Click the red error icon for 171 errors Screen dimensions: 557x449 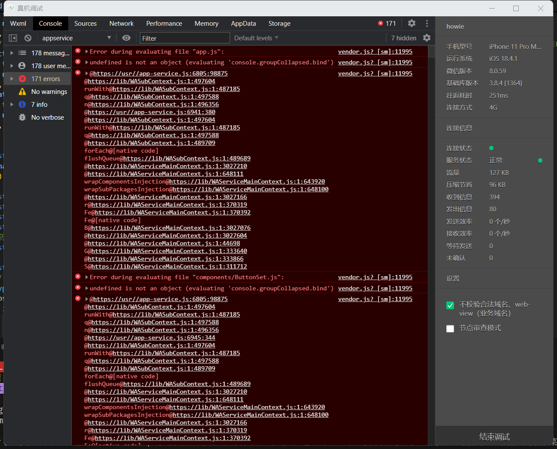22,78
